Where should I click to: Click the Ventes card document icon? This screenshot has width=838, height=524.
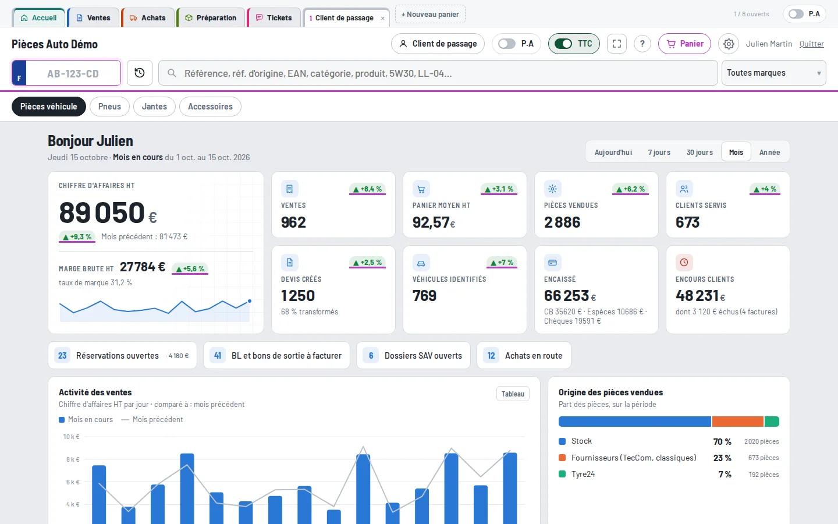(x=290, y=189)
